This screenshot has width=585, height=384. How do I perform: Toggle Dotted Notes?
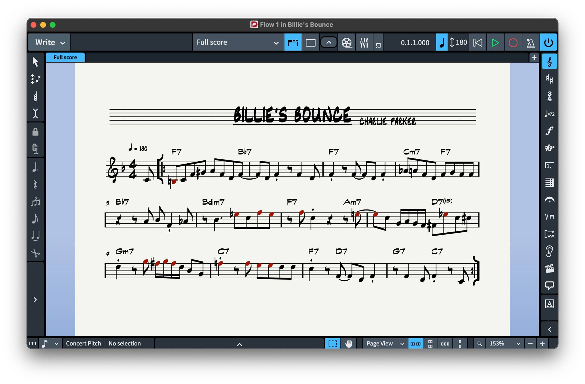tap(35, 167)
